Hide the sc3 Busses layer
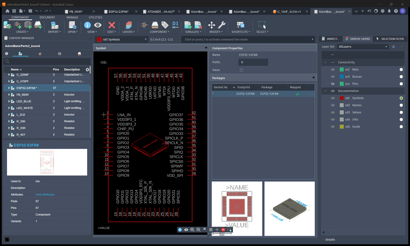Viewport: 410px width, 246px height. [333, 77]
